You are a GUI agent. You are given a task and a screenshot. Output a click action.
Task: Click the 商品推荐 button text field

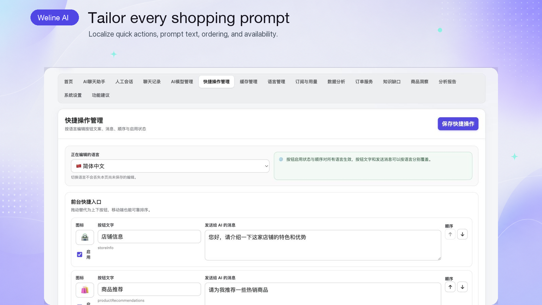coord(149,289)
